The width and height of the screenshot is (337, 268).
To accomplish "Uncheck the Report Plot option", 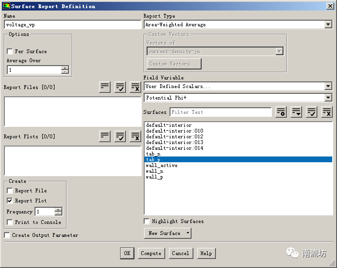I will point(10,201).
